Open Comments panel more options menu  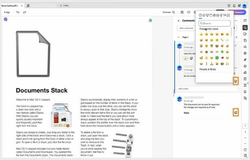pyautogui.click(x=236, y=20)
